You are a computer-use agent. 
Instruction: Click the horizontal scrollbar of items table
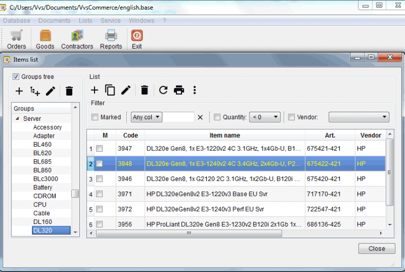click(x=189, y=233)
